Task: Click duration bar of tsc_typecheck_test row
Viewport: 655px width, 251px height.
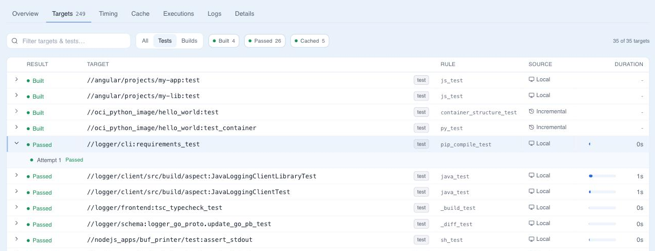Action: pos(602,208)
